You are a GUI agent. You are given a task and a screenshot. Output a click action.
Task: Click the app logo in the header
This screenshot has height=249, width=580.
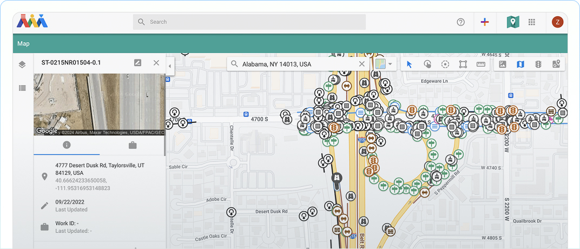(32, 21)
